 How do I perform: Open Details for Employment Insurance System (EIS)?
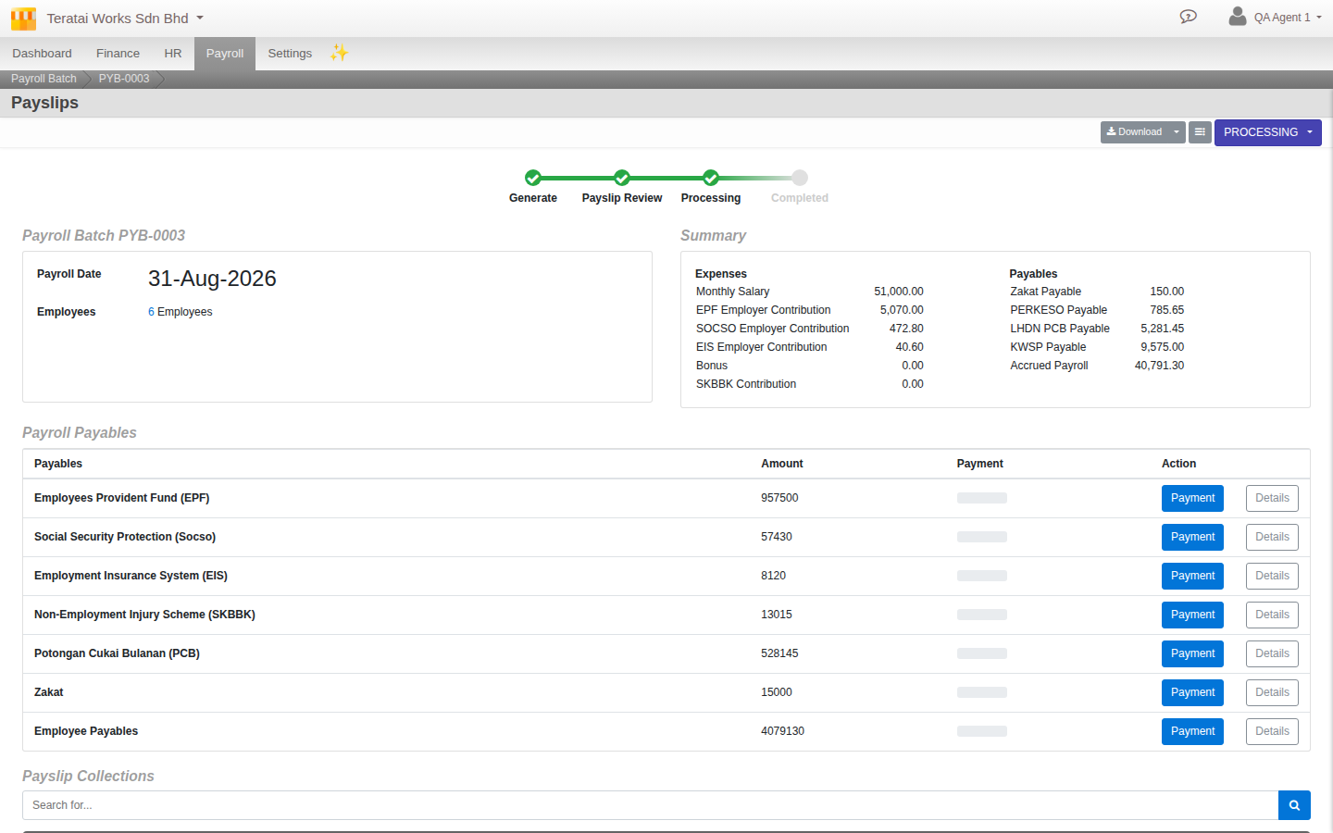click(1272, 576)
